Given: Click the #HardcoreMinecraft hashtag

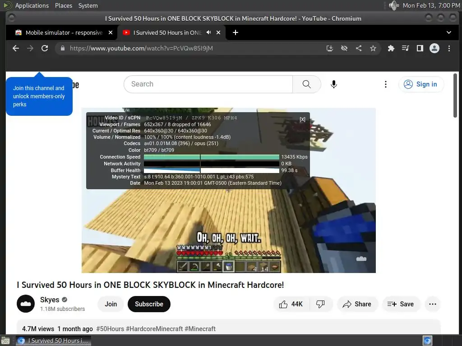Looking at the screenshot, I should coord(154,328).
